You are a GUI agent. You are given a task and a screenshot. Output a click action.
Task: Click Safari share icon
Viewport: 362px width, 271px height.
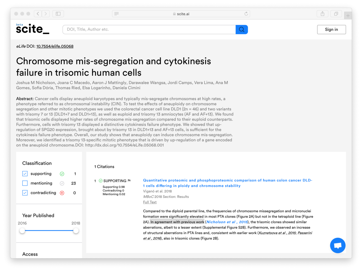(x=322, y=14)
